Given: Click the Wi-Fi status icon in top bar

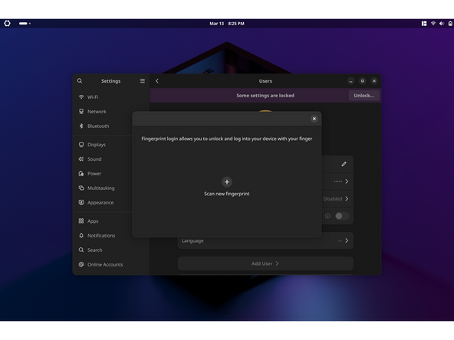Looking at the screenshot, I should 433,24.
